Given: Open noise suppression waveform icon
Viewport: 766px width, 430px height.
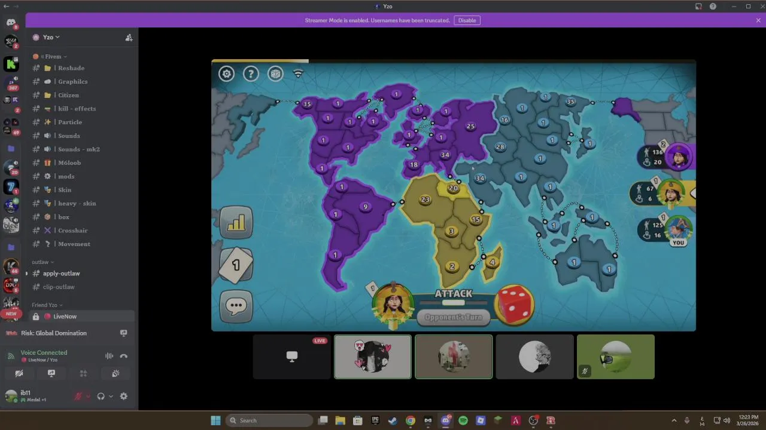Looking at the screenshot, I should point(109,356).
